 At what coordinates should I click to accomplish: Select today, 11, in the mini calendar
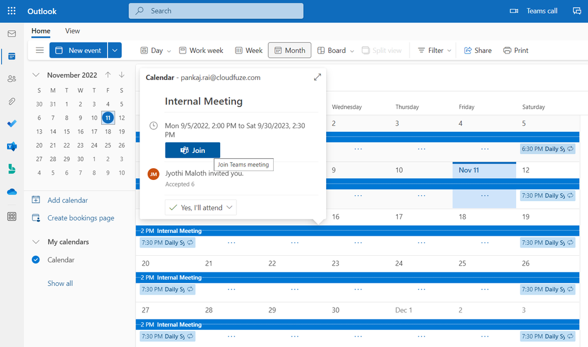click(108, 118)
